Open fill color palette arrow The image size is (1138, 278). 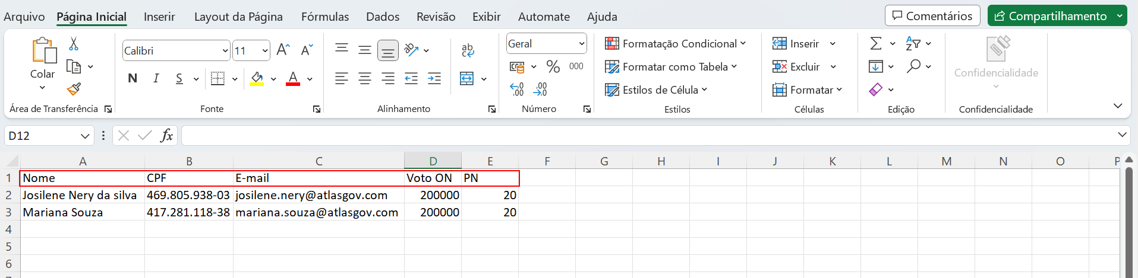coord(273,79)
